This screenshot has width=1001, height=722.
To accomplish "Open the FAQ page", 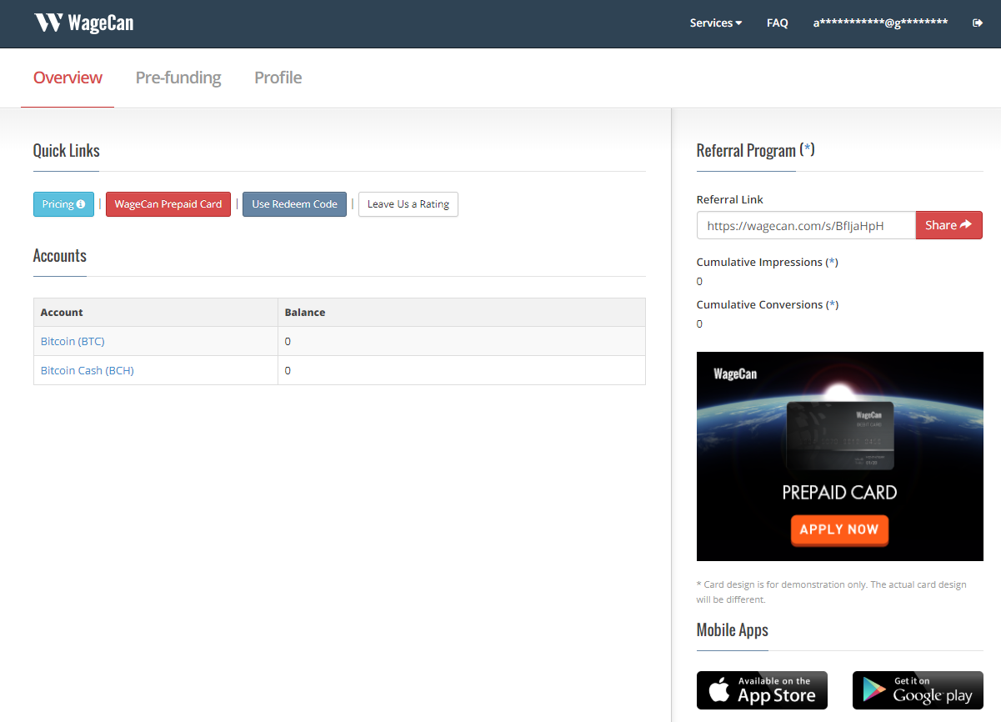I will coord(777,23).
